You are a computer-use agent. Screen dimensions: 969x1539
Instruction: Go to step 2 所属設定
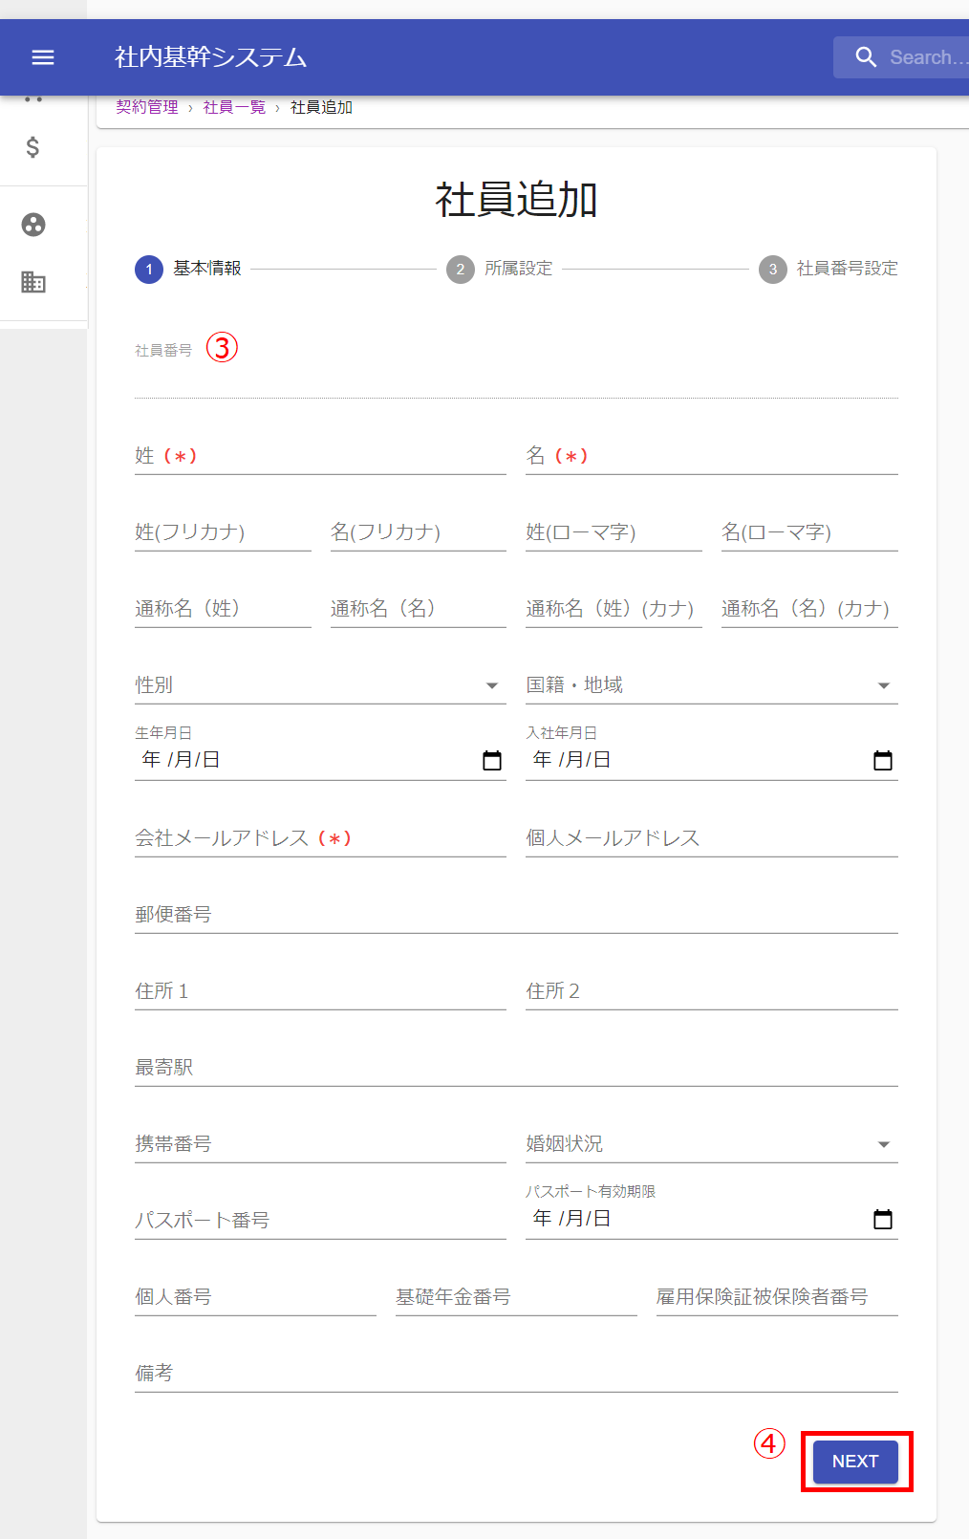[x=500, y=269]
